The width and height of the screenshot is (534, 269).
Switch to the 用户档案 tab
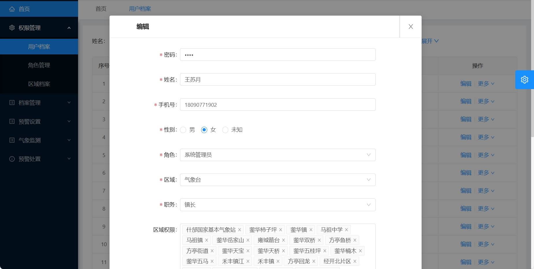(140, 9)
